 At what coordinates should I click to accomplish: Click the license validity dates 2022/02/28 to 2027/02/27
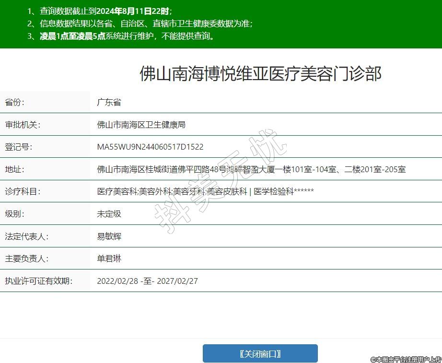point(147,281)
